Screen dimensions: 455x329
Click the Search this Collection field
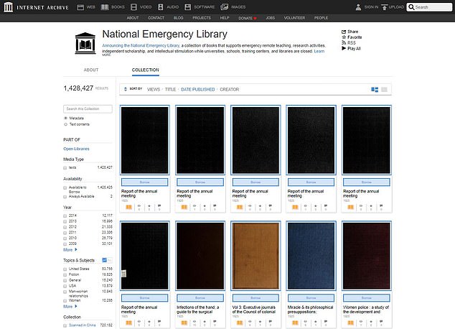coord(88,109)
